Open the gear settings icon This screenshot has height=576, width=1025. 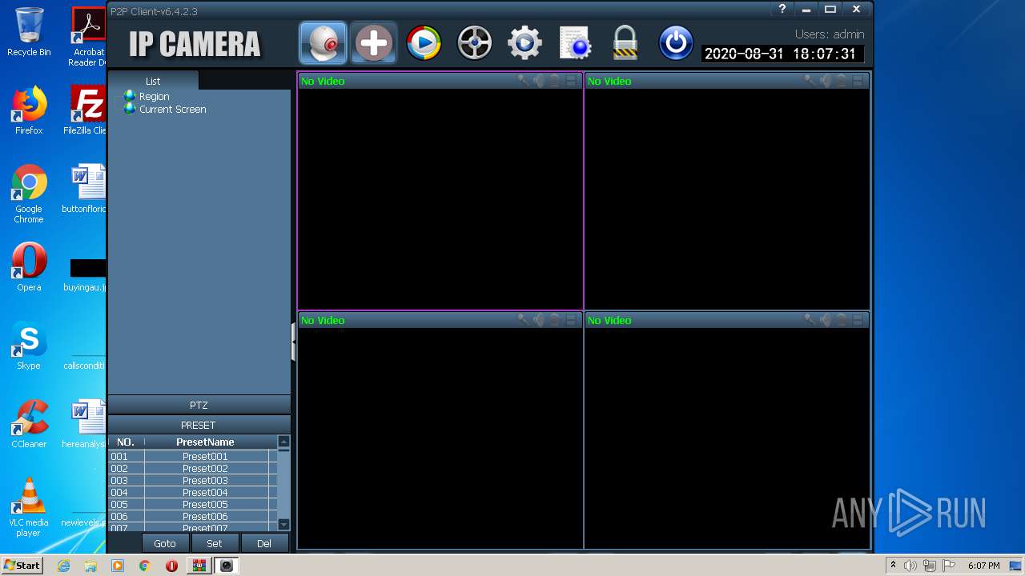tap(525, 43)
